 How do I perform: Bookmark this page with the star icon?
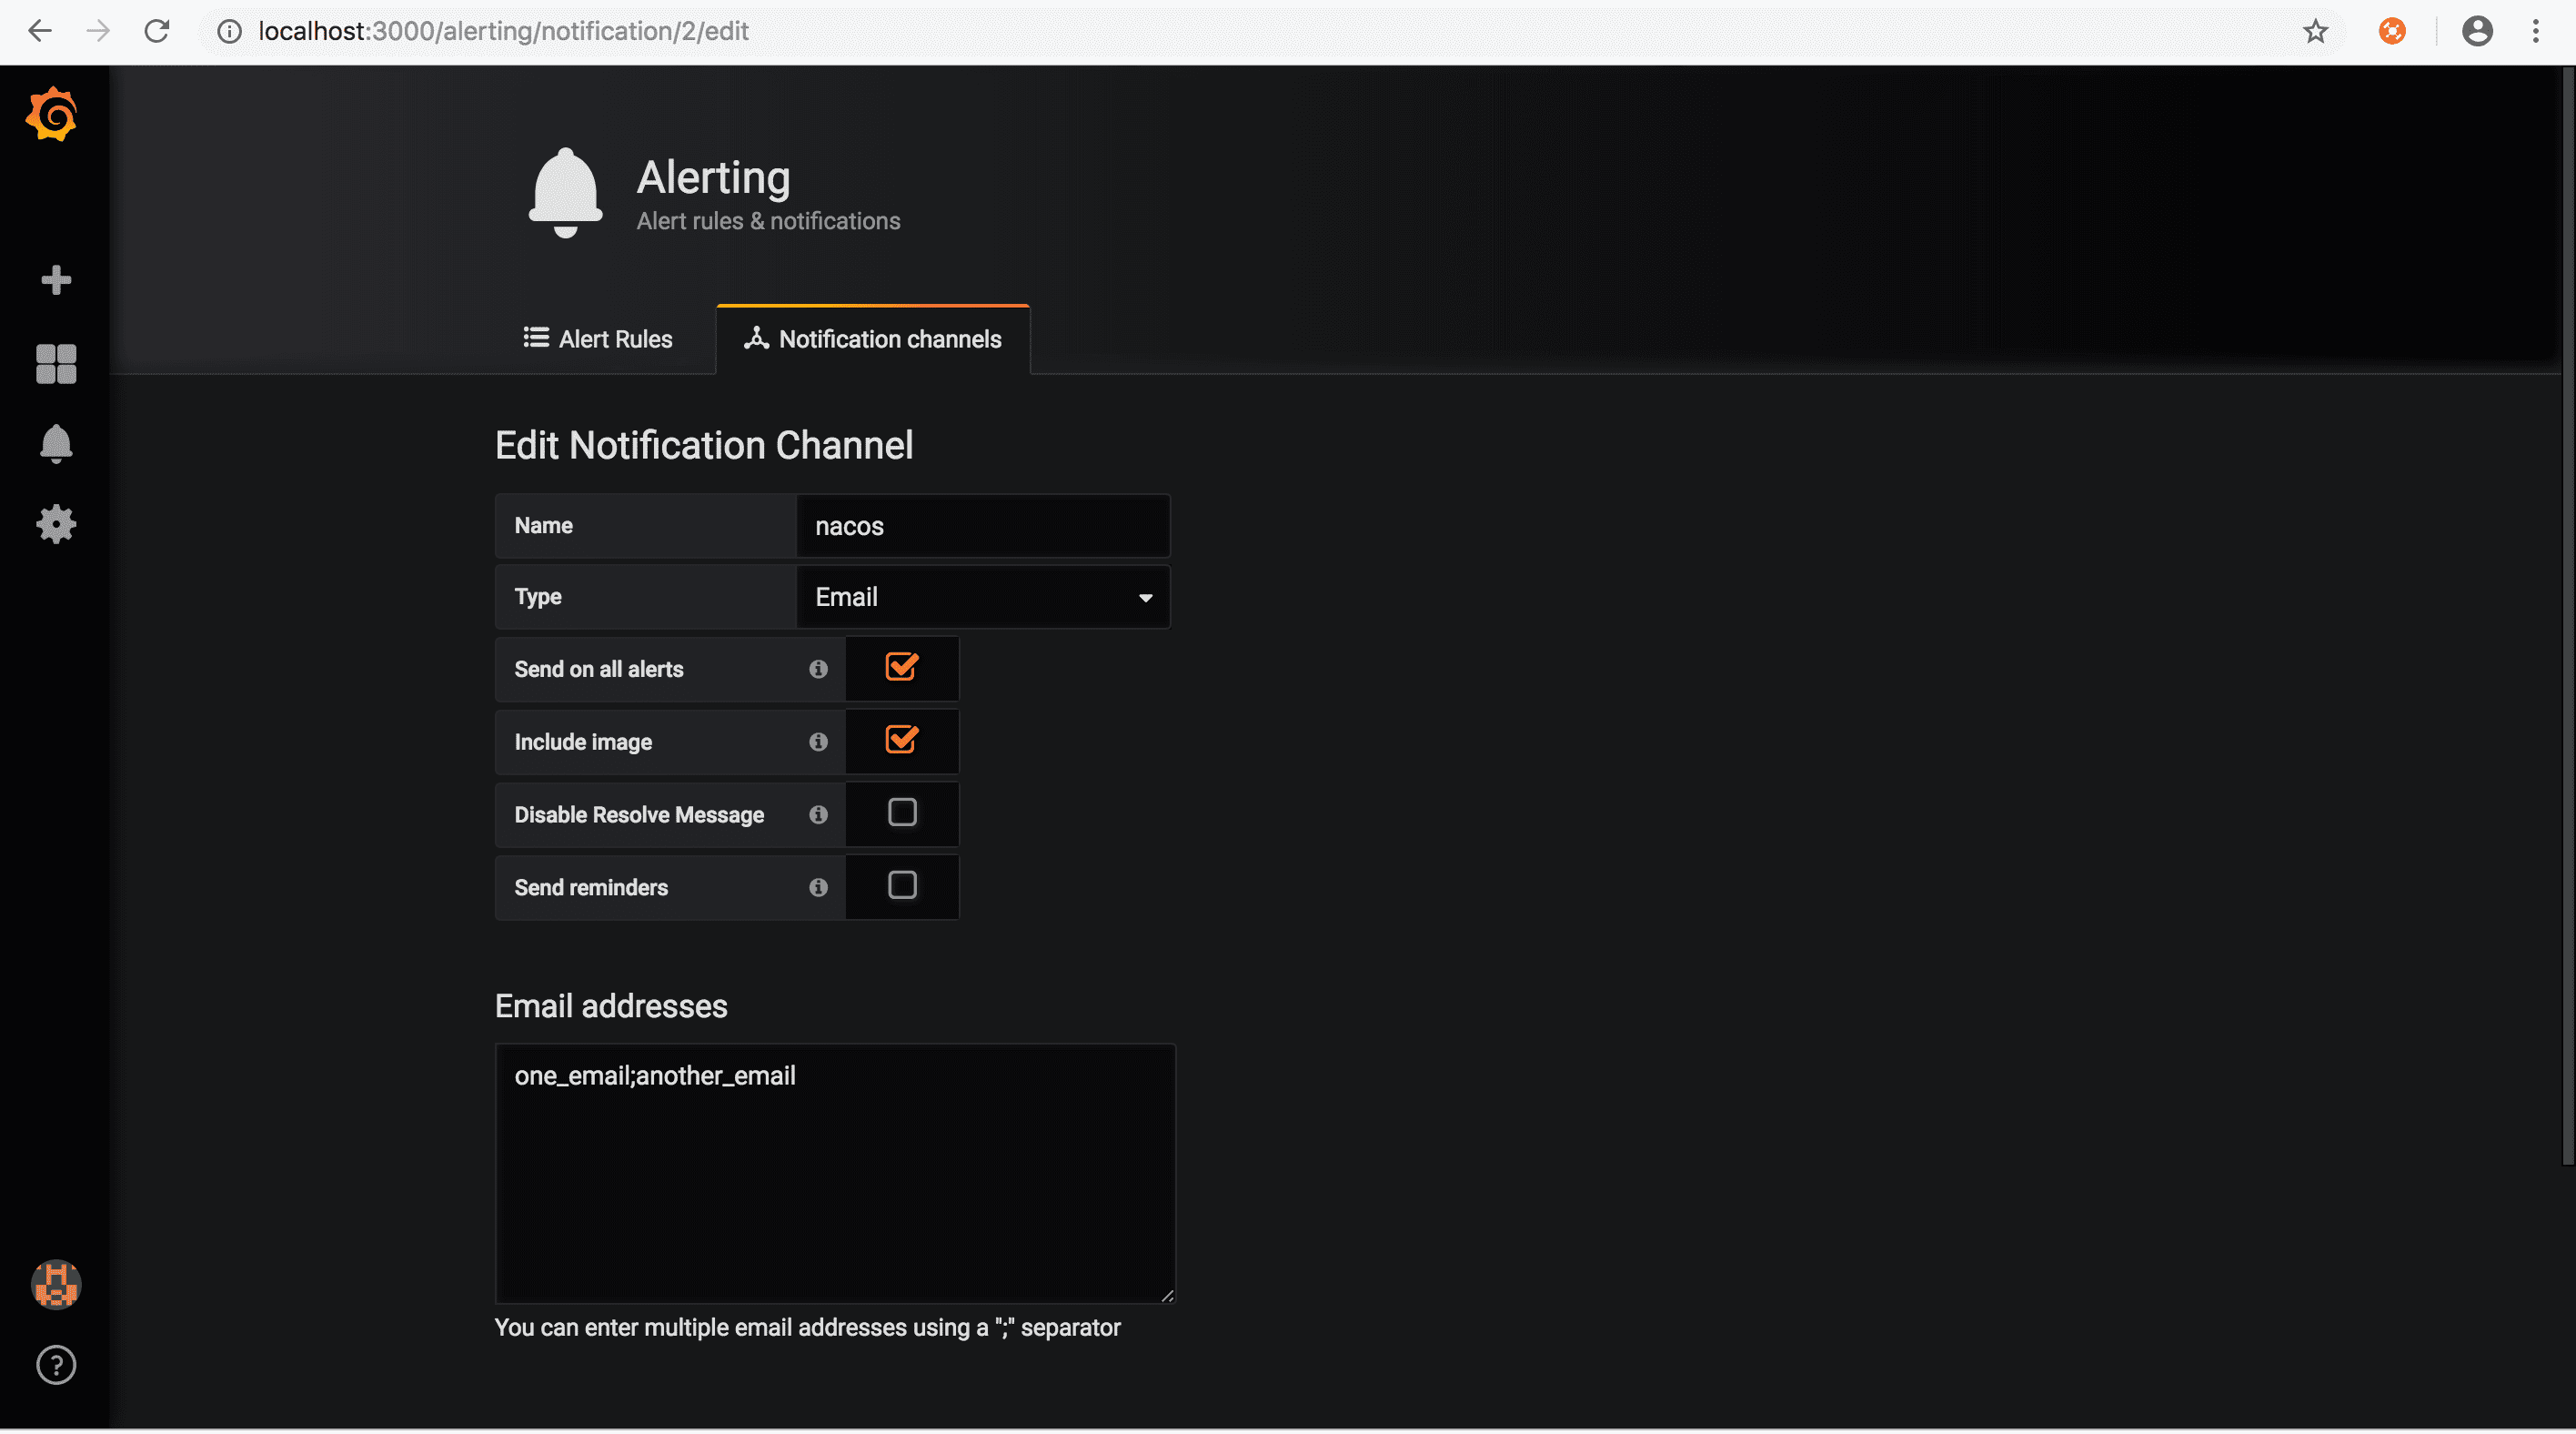tap(2315, 31)
